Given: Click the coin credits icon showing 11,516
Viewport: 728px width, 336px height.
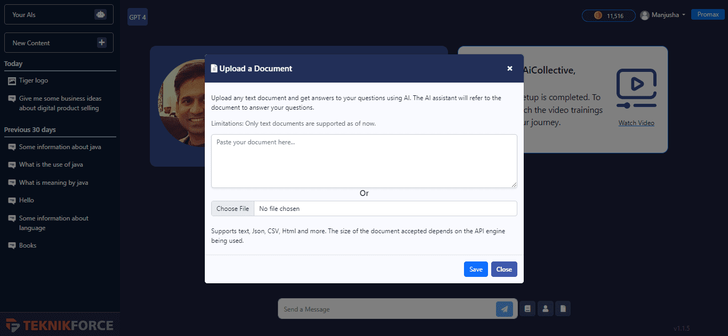Looking at the screenshot, I should pos(598,15).
